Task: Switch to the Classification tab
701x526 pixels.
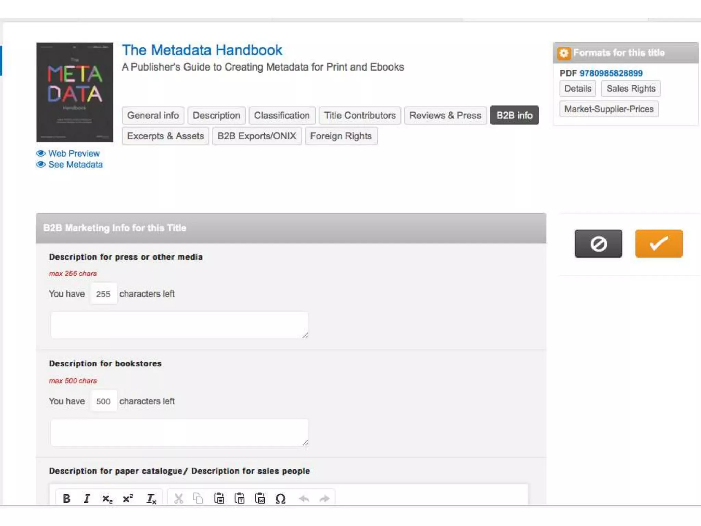Action: pos(282,115)
